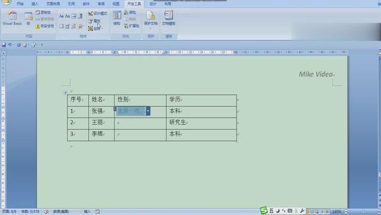Open the Macros (宏) dialog

point(29,18)
